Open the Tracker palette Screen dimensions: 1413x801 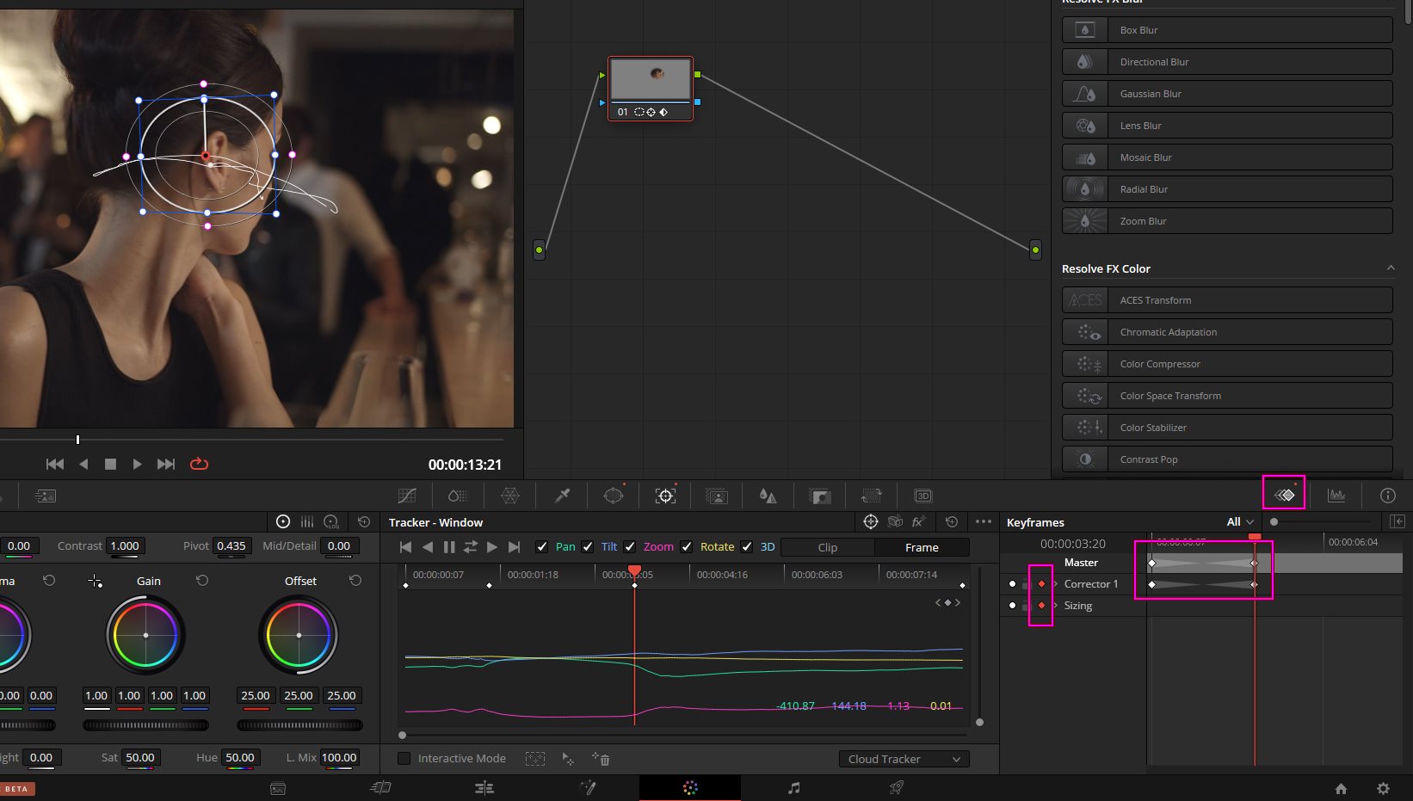pyautogui.click(x=665, y=496)
